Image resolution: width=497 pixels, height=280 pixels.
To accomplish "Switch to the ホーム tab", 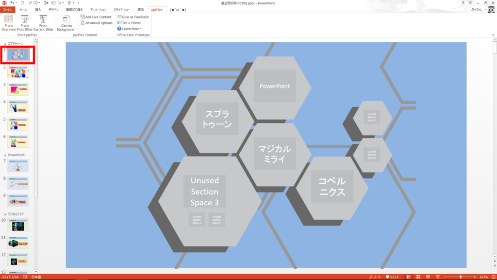I will [x=23, y=10].
